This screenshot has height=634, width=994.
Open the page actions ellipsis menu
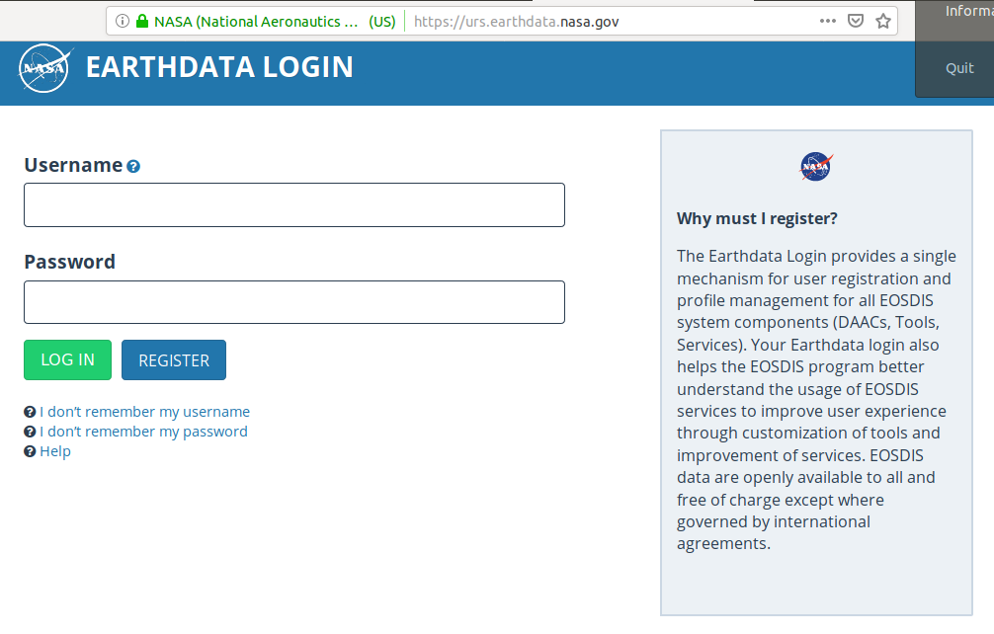tap(828, 20)
